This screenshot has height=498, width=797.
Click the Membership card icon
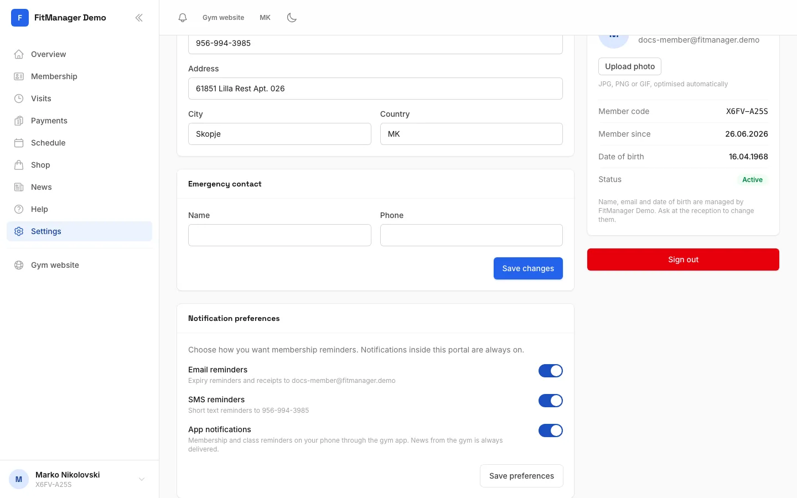click(x=19, y=76)
